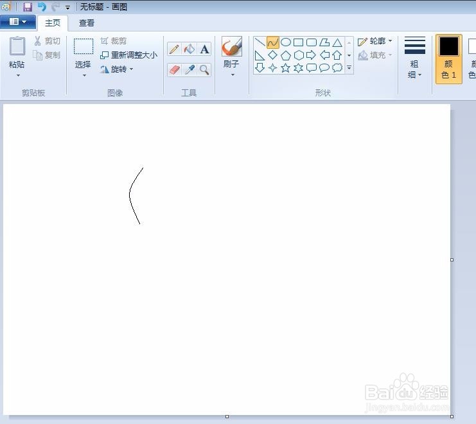This screenshot has height=424, width=476.
Task: Choose the Rectangle shape
Action: 299,42
